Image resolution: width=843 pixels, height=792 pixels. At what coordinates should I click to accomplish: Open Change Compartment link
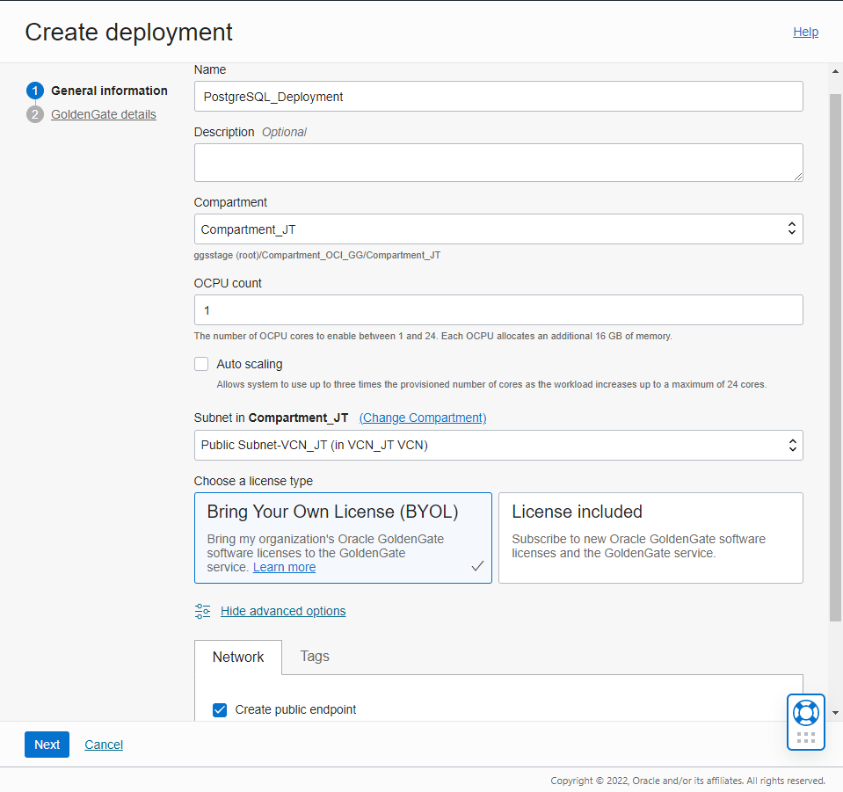422,418
